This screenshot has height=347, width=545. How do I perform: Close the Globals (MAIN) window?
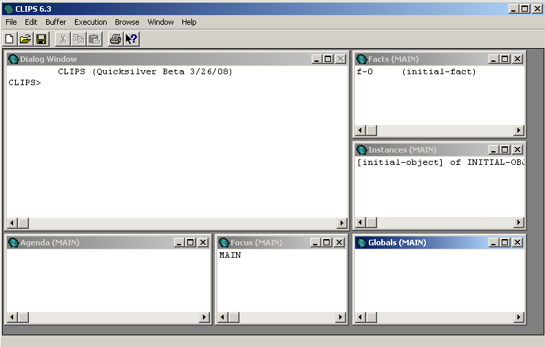(517, 242)
